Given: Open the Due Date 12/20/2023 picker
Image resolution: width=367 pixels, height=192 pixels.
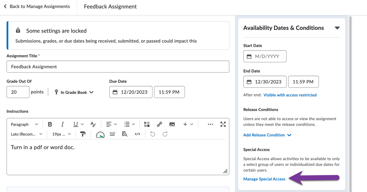Looking at the screenshot, I should tap(131, 92).
